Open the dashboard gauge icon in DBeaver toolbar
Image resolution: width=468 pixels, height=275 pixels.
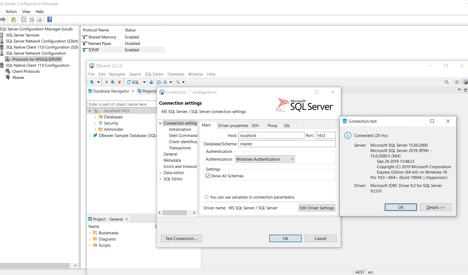[x=159, y=82]
